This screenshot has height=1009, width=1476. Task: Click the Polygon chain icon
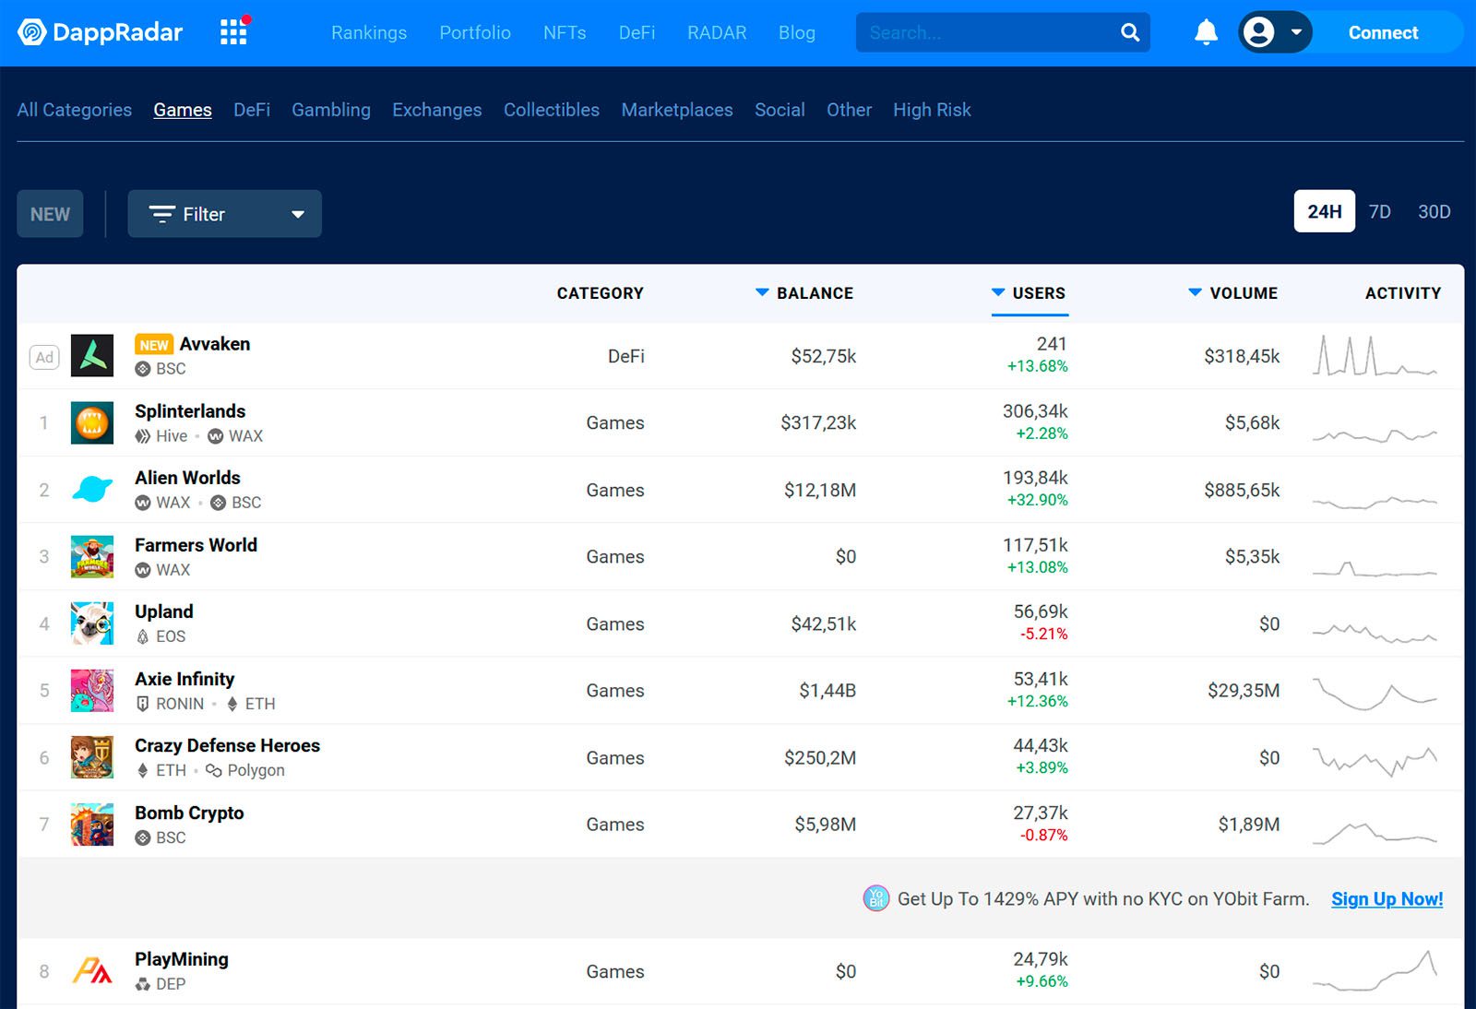pos(213,770)
